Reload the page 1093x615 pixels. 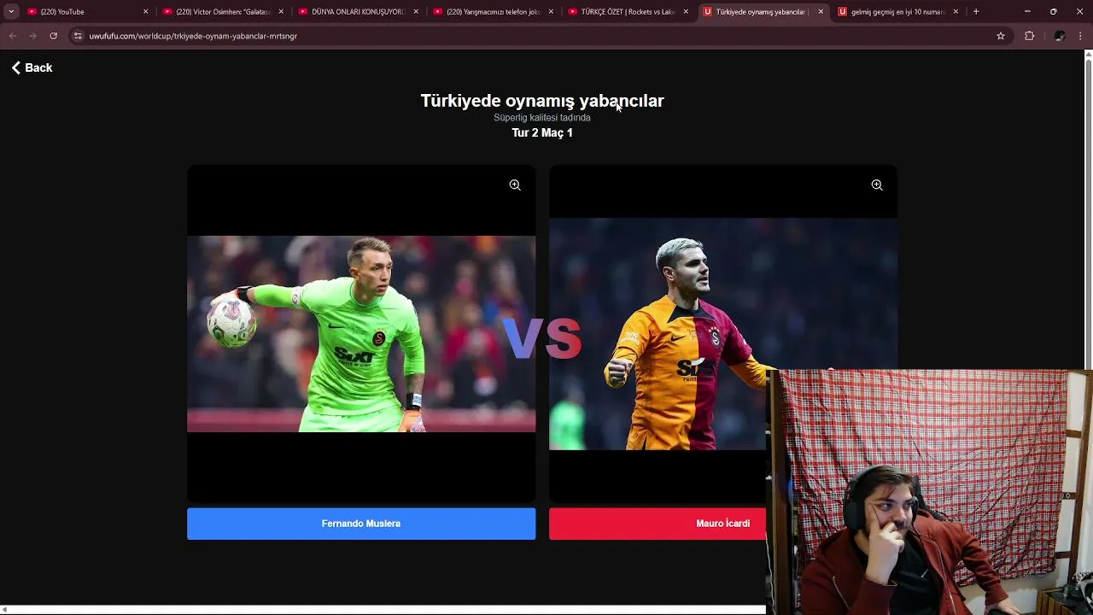coord(53,36)
